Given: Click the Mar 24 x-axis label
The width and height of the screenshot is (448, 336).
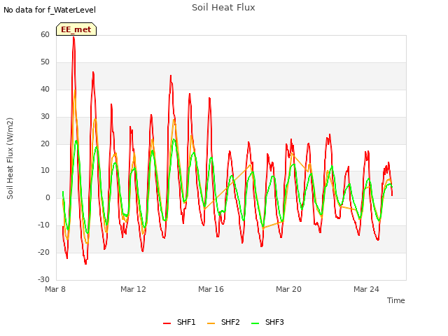Looking at the screenshot, I should (x=366, y=289).
